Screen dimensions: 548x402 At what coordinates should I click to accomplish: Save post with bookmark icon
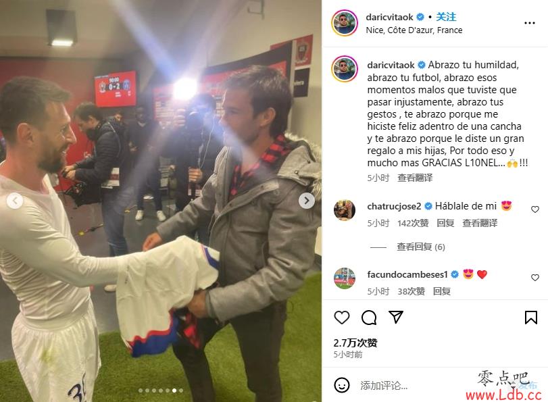531,318
